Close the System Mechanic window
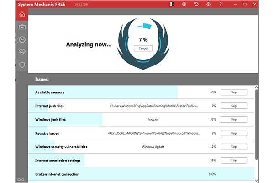Viewport: 274px width, 183px height. point(255,4)
